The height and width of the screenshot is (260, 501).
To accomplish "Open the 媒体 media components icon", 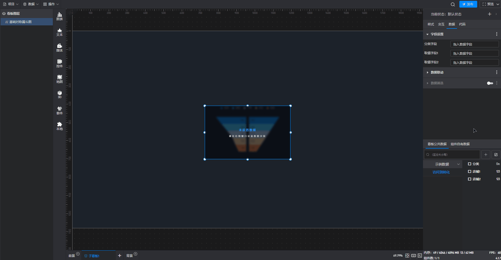I will 59,48.
